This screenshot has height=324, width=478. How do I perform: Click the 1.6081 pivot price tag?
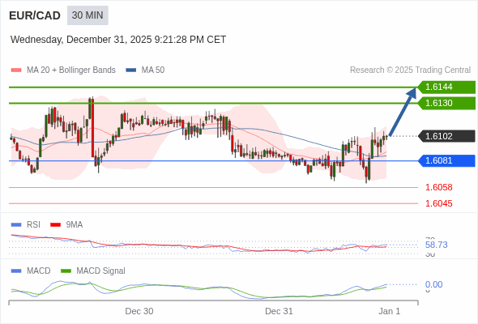click(x=446, y=160)
